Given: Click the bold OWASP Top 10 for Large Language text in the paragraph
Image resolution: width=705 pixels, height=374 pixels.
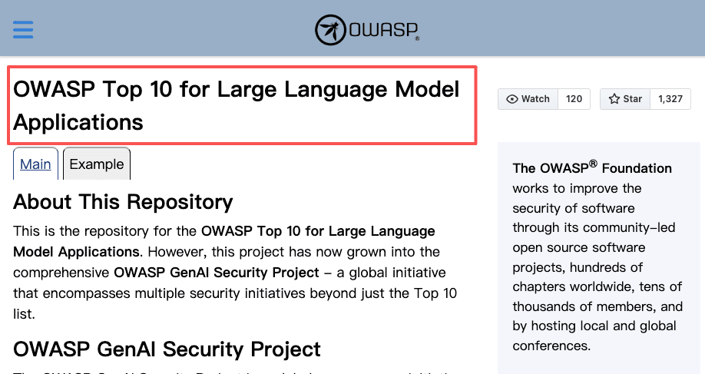Looking at the screenshot, I should click(318, 231).
